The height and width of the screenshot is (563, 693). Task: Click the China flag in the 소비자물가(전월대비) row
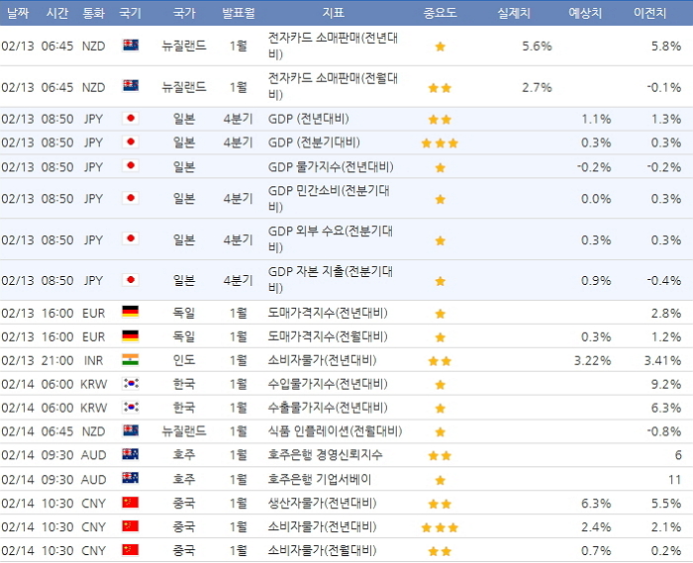click(131, 550)
